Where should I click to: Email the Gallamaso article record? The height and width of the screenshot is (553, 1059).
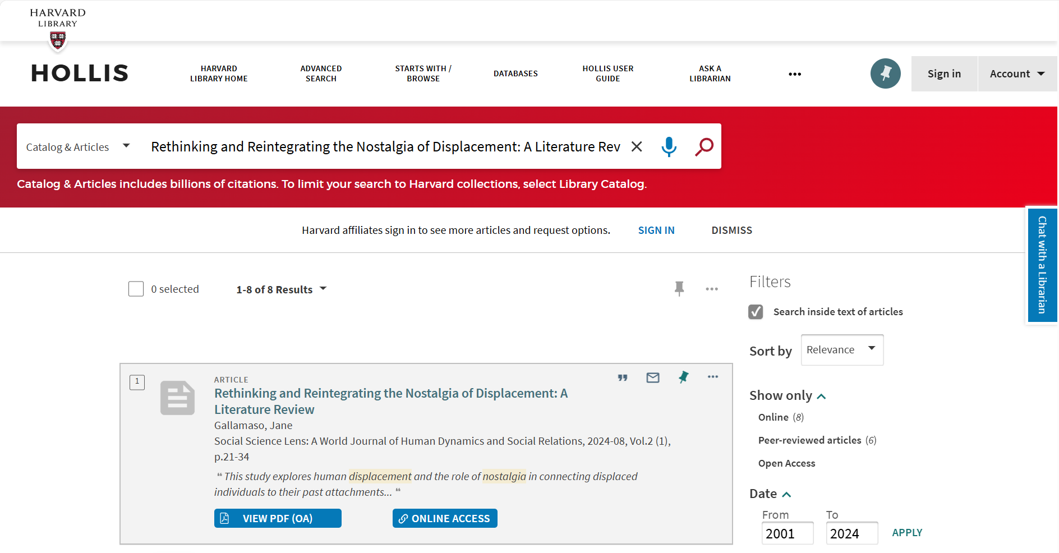click(653, 377)
